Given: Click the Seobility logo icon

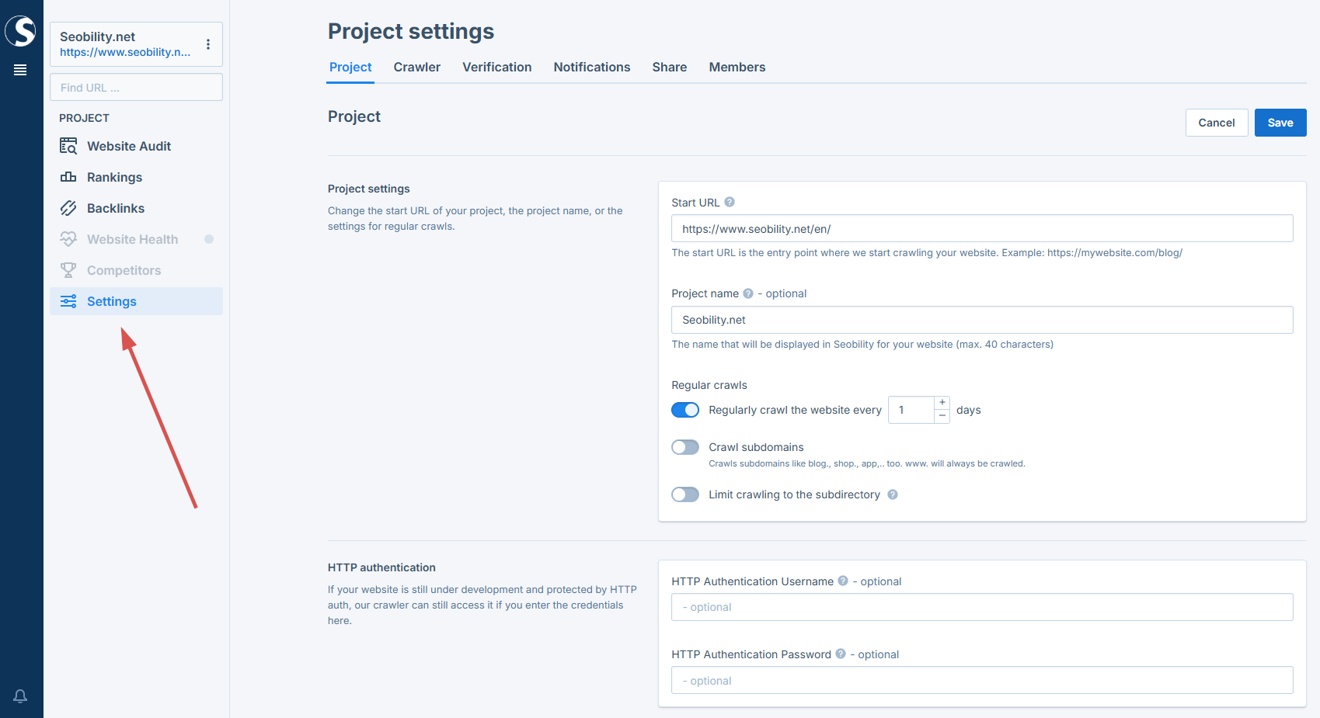Looking at the screenshot, I should pos(21,31).
